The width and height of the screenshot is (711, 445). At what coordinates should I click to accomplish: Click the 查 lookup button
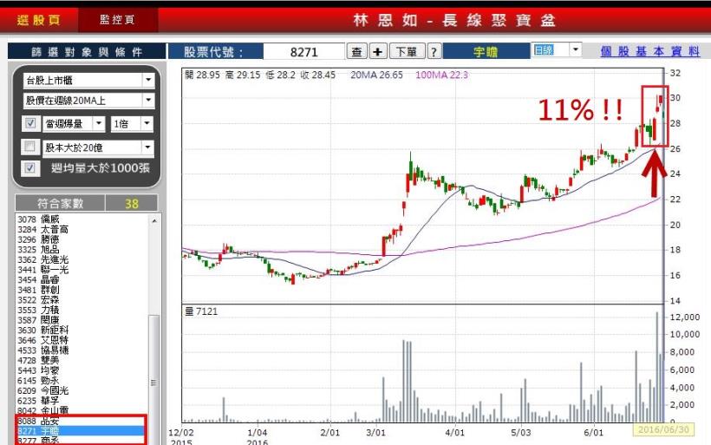[x=357, y=52]
